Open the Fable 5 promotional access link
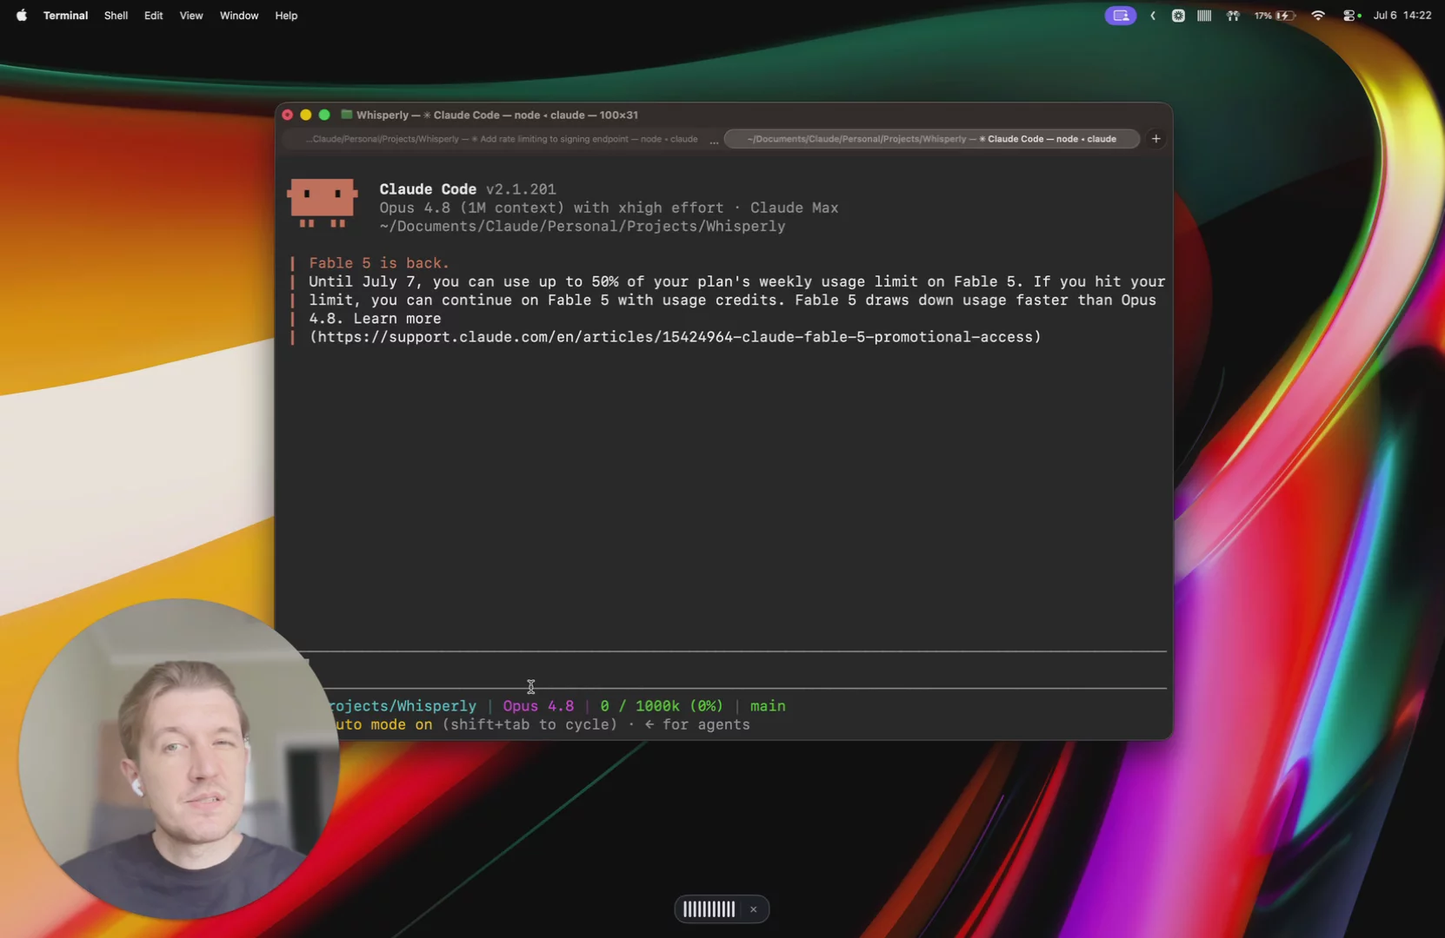 tap(675, 337)
